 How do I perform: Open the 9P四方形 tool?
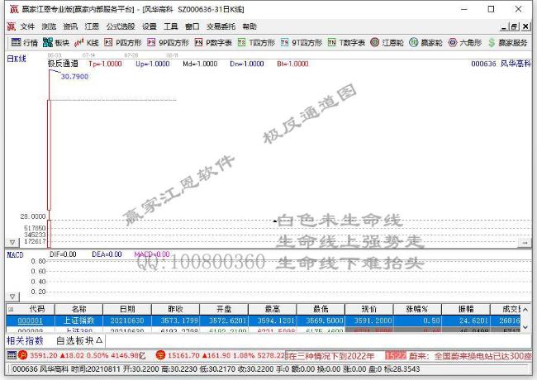click(x=169, y=42)
